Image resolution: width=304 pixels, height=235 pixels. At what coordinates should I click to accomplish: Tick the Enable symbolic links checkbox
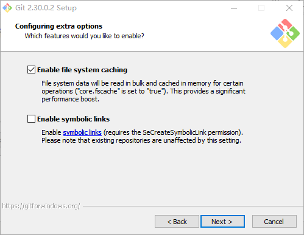point(31,119)
